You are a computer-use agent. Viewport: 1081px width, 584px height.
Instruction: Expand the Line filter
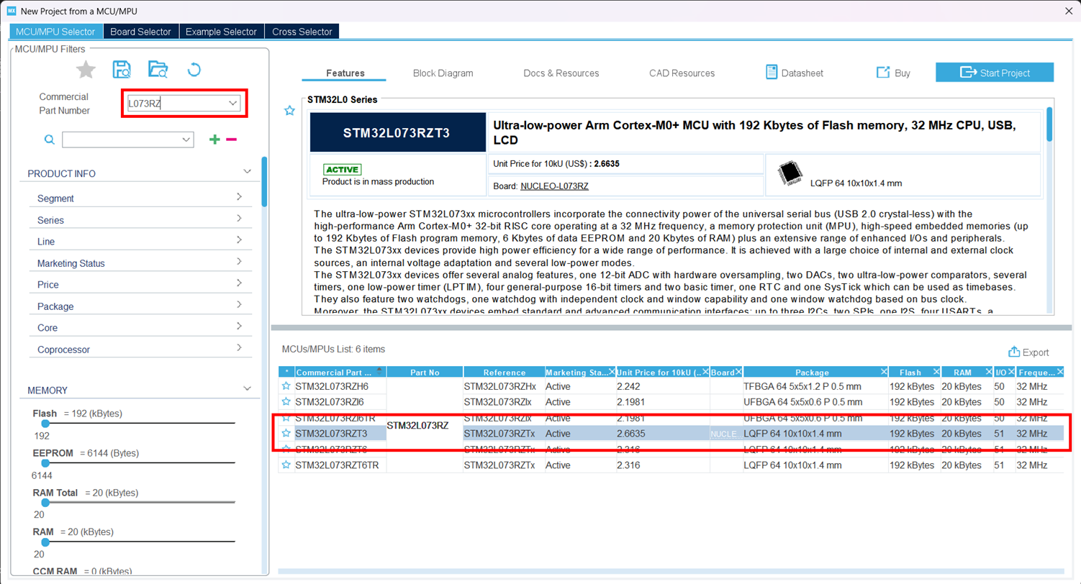[x=239, y=240]
